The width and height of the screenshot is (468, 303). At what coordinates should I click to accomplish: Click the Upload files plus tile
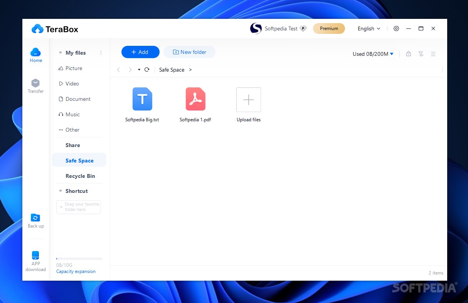[x=249, y=100]
